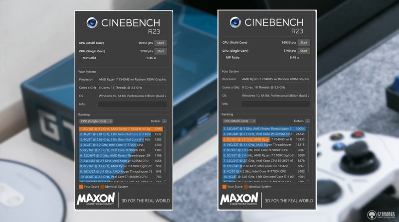399x222 pixels.
Task: Select the i7-7700K row scoring 6302
Action: pyautogui.click(x=264, y=171)
